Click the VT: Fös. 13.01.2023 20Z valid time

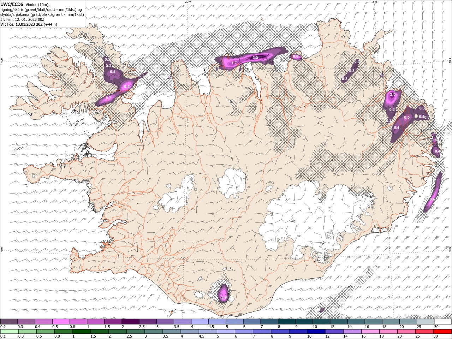point(22,24)
